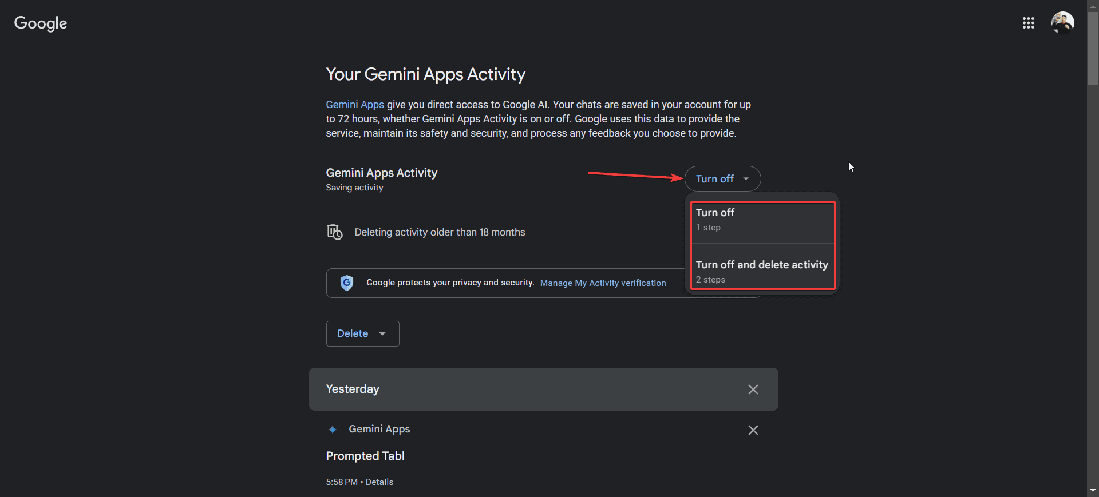Remove the Gemini Apps activity item
The width and height of the screenshot is (1099, 497).
753,430
